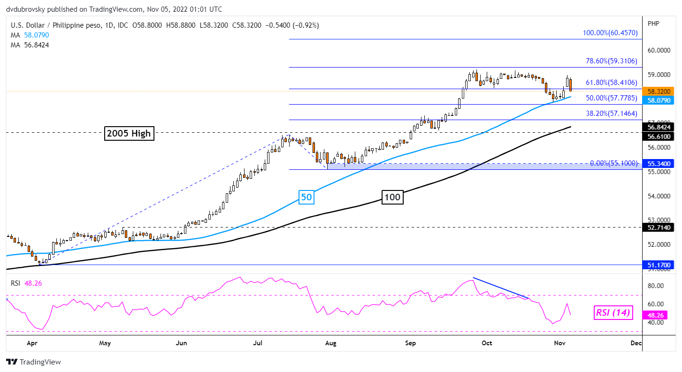
Task: Click the 'Apr' label on time axis
Action: (32, 343)
